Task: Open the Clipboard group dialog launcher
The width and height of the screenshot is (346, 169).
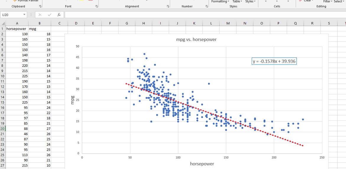Action: click(40, 6)
